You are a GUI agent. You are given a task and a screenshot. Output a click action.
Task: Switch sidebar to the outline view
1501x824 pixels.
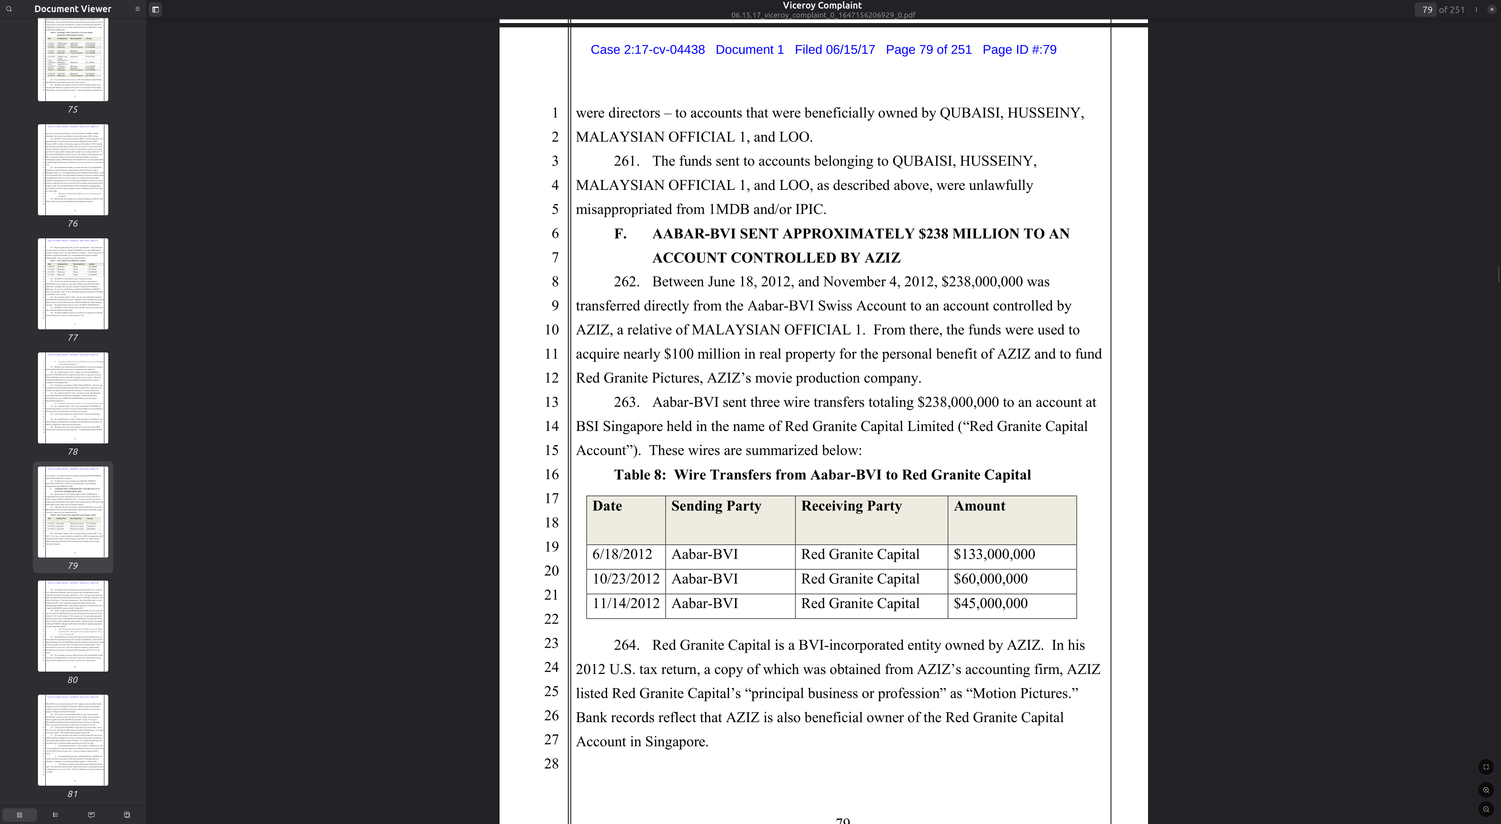(56, 815)
